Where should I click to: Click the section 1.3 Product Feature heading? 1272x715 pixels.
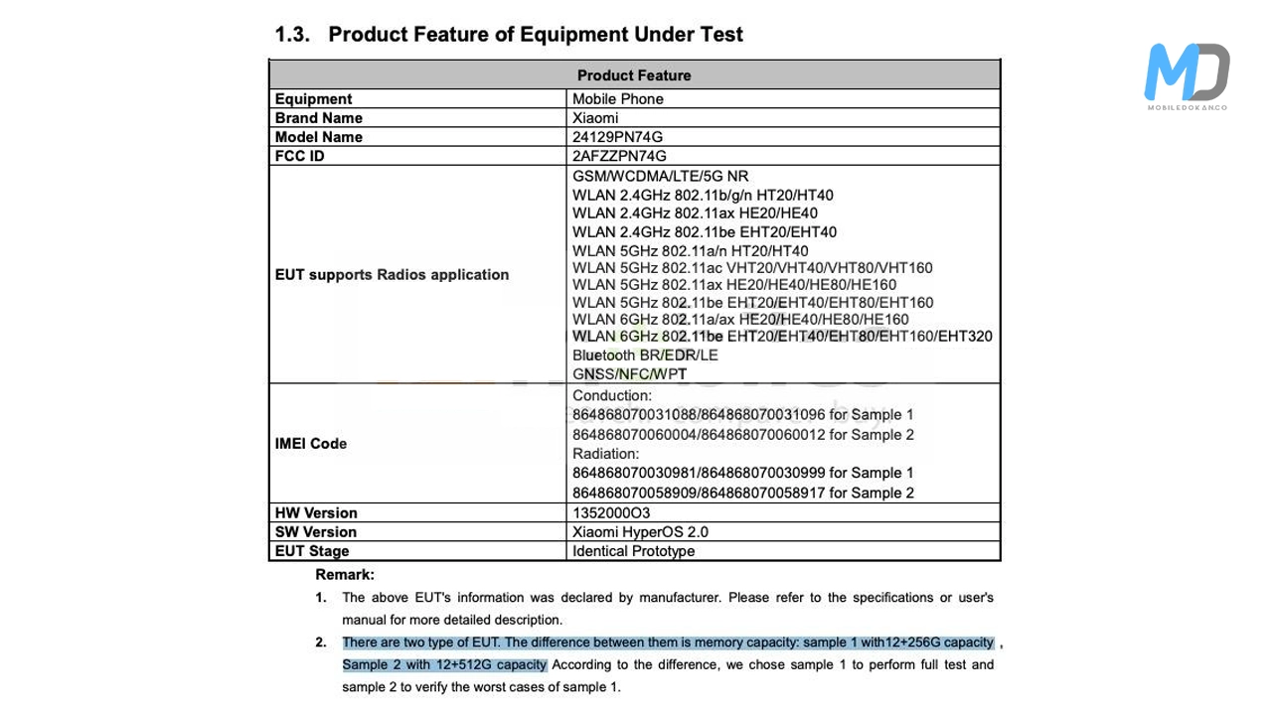pos(508,34)
